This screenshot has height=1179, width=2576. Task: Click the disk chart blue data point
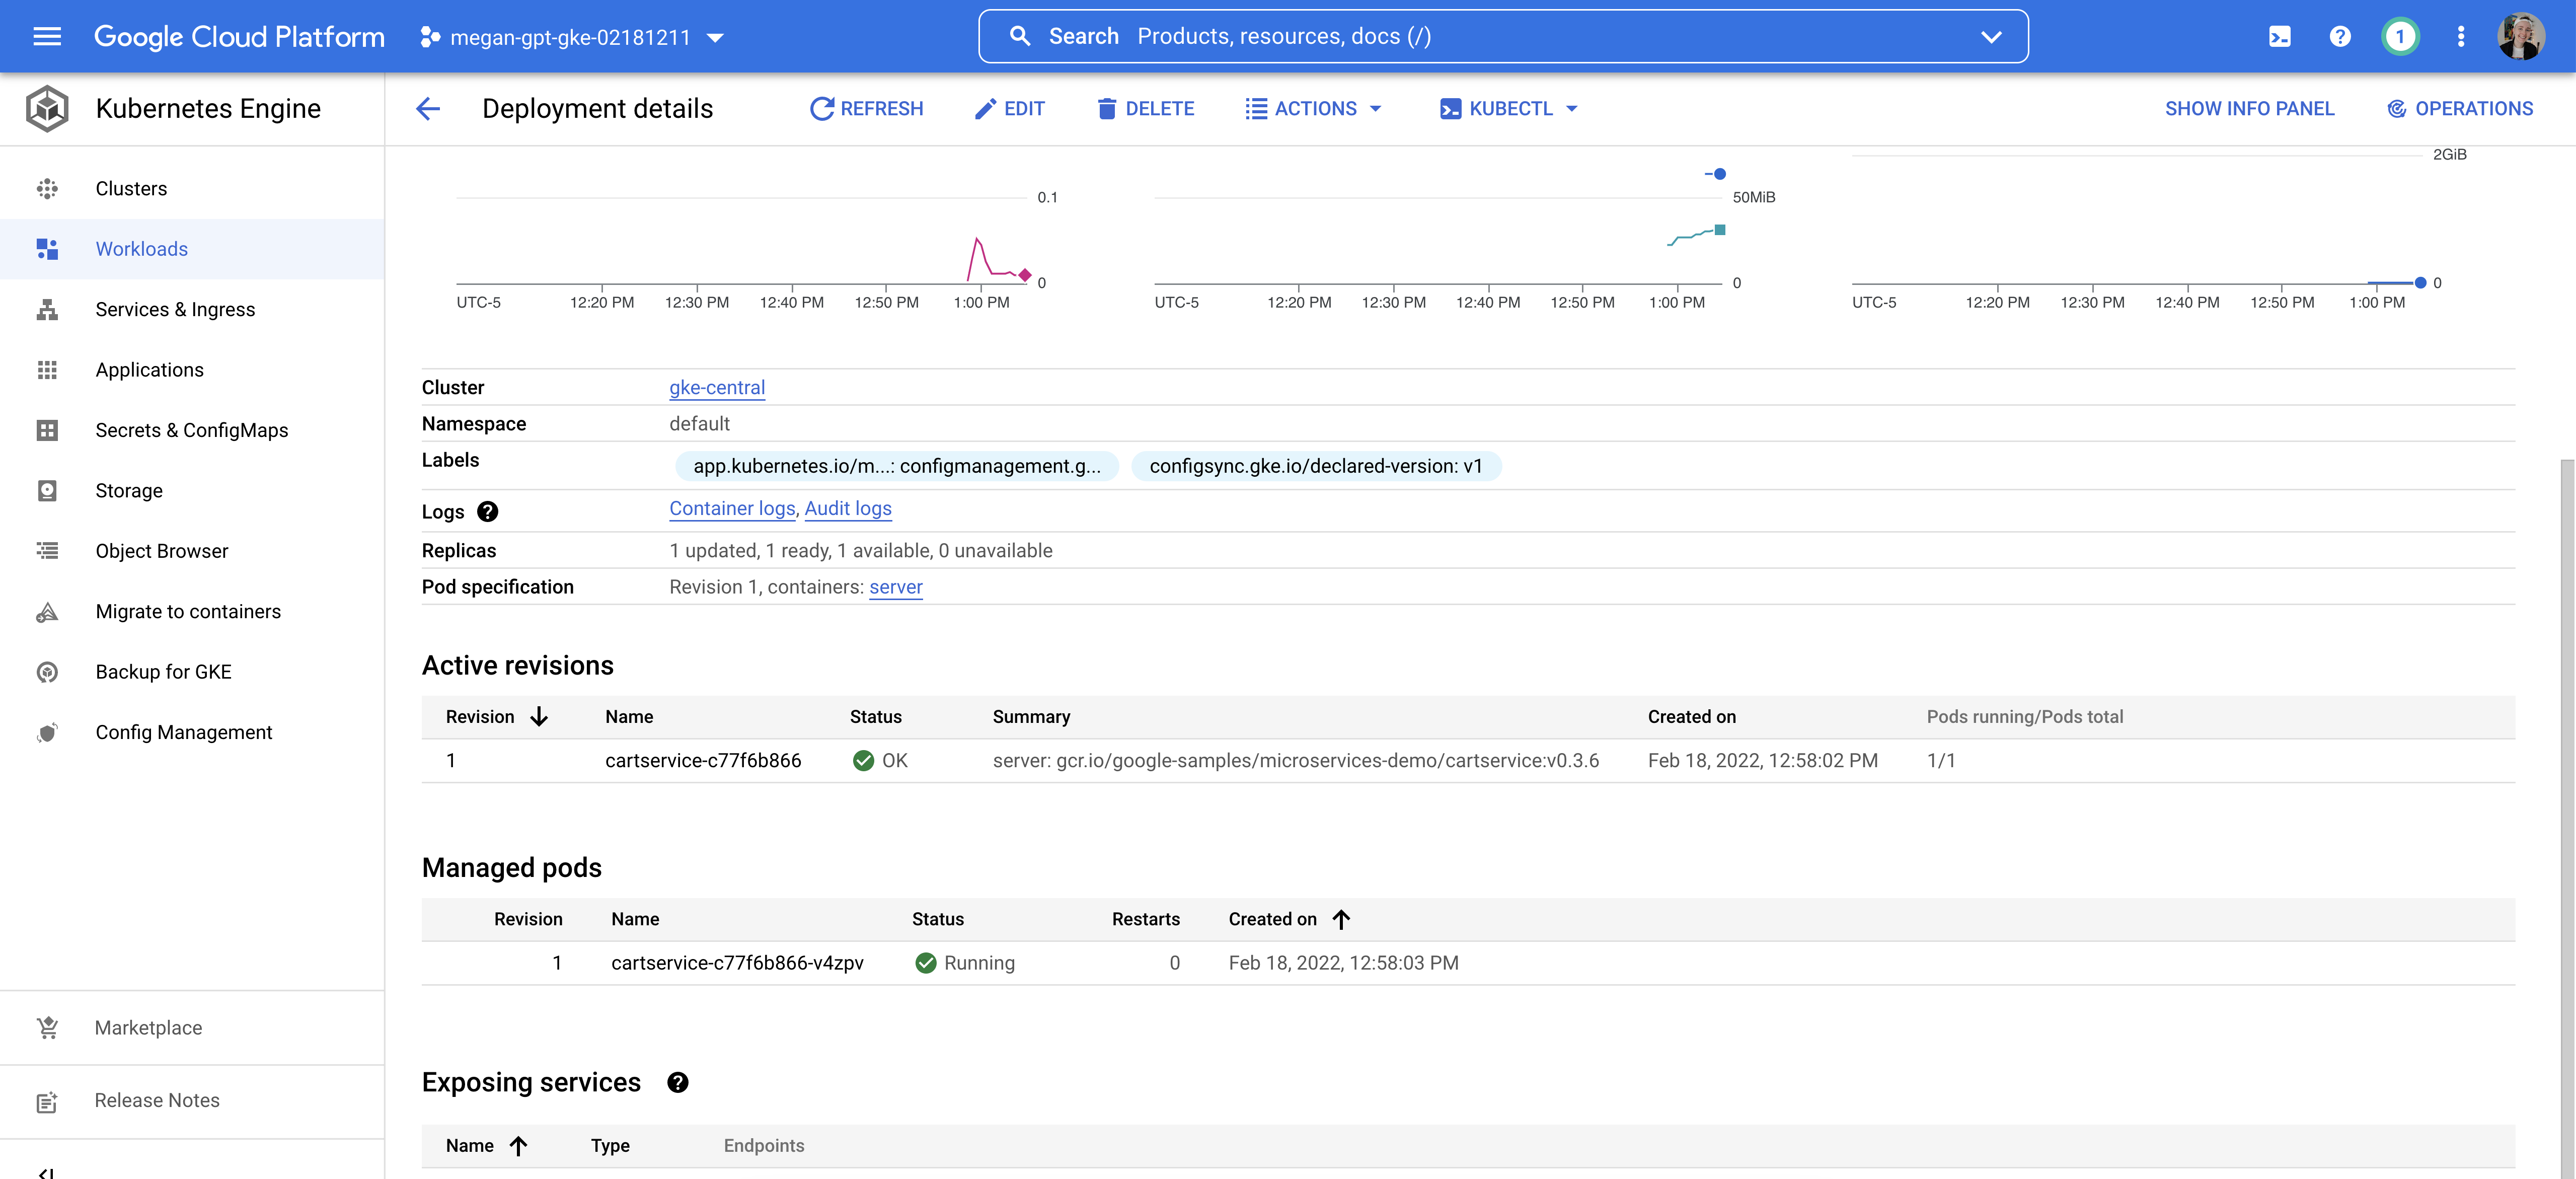pos(2420,283)
